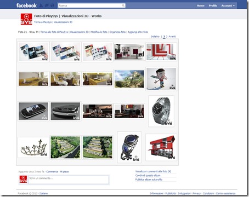Focus the Ricerca search field
249x197 pixels.
coord(90,5)
